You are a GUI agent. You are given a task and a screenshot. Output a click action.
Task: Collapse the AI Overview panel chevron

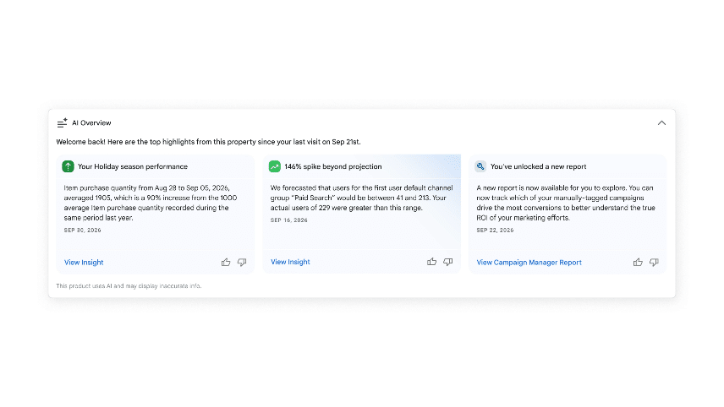pos(661,123)
